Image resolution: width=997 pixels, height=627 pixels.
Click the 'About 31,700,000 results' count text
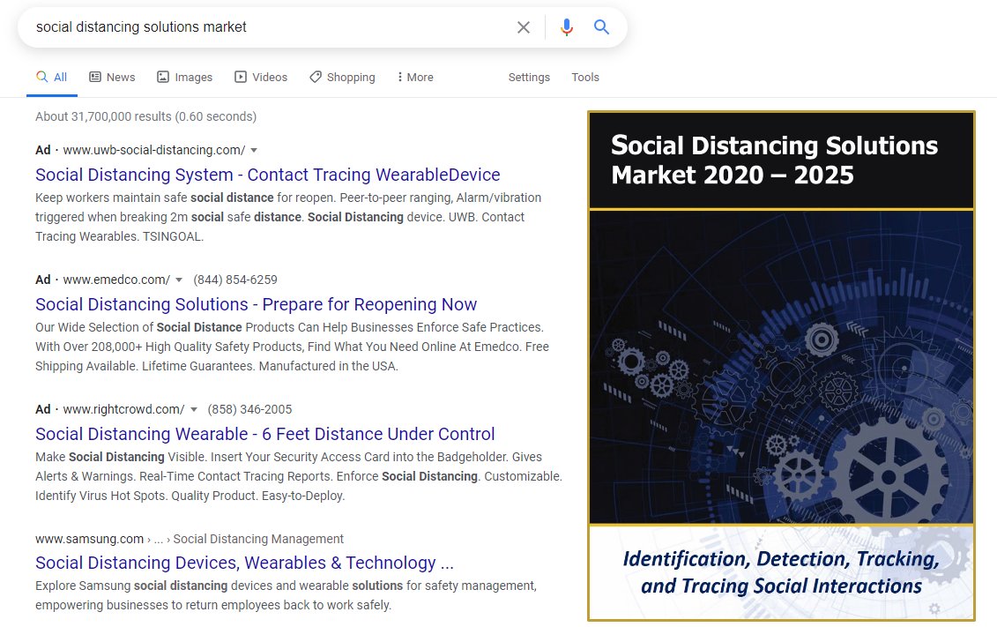point(146,116)
